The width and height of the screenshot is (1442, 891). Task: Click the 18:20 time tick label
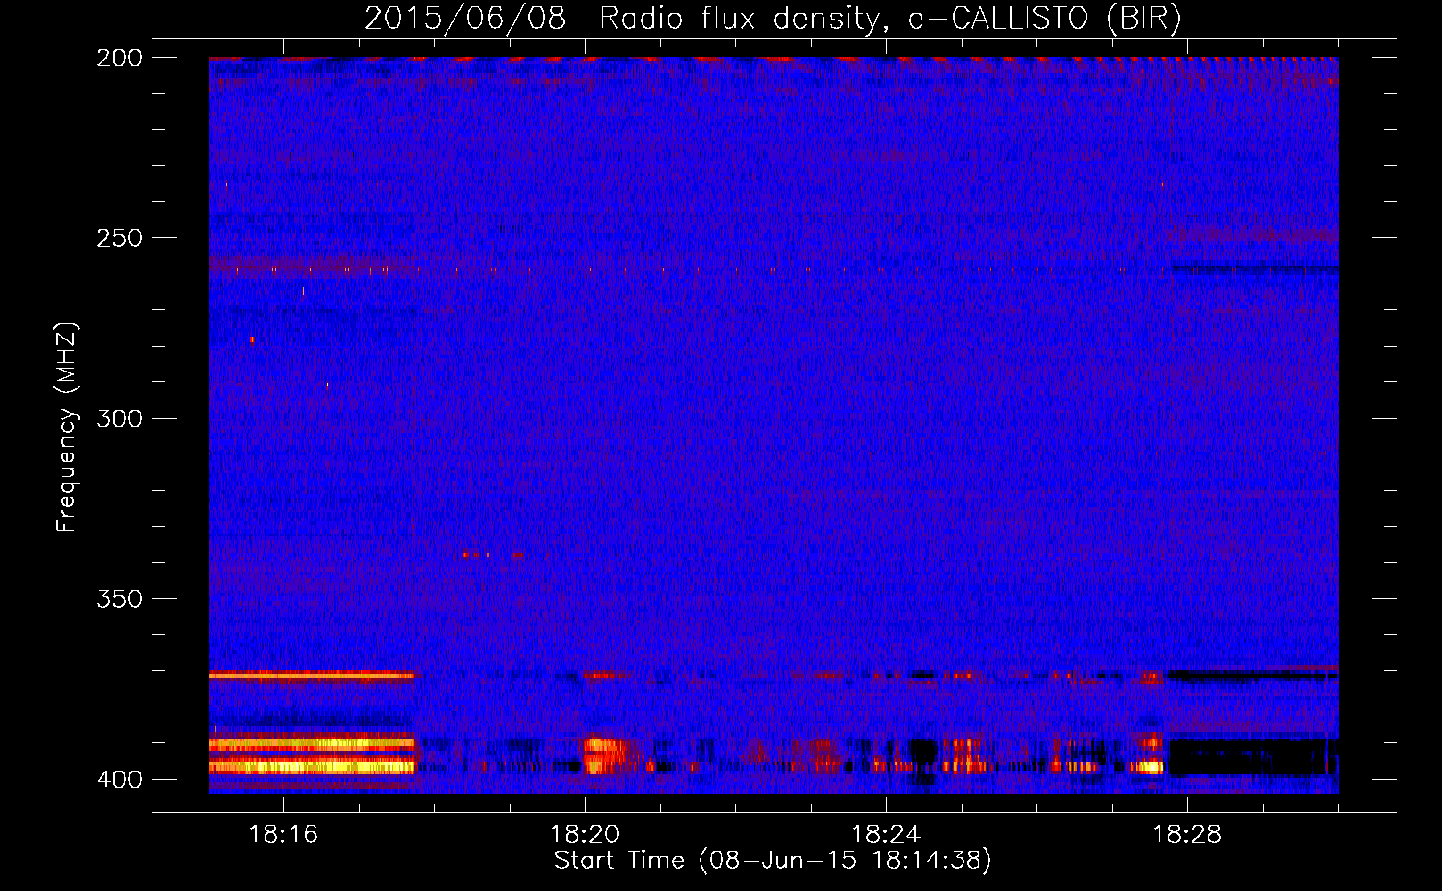pos(585,835)
